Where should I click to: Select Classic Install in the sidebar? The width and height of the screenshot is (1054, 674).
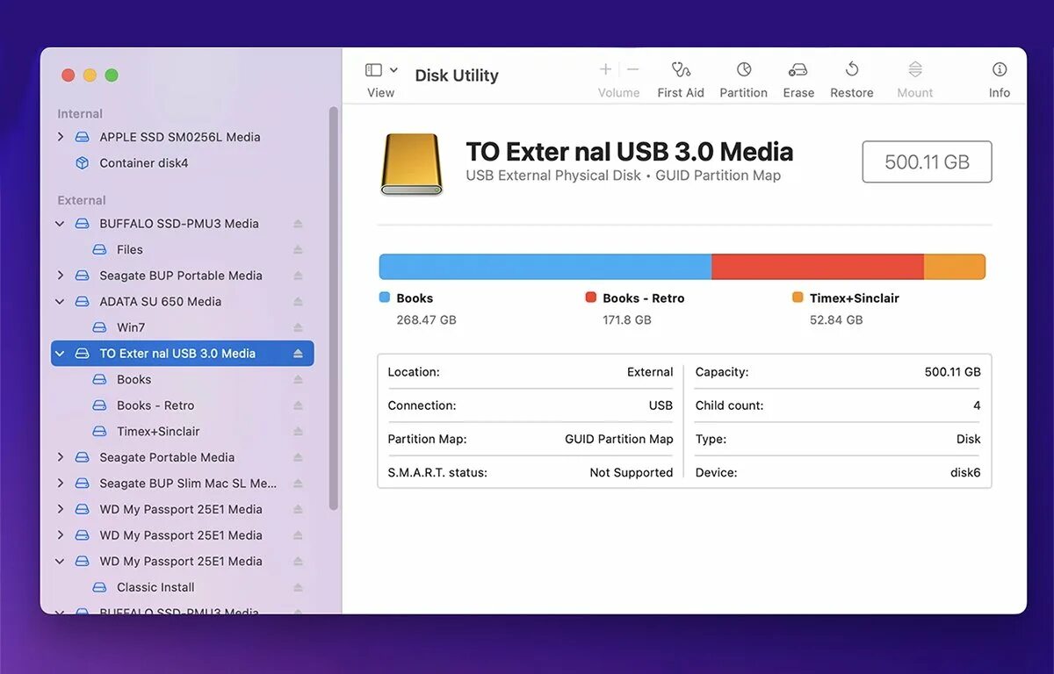(182, 587)
